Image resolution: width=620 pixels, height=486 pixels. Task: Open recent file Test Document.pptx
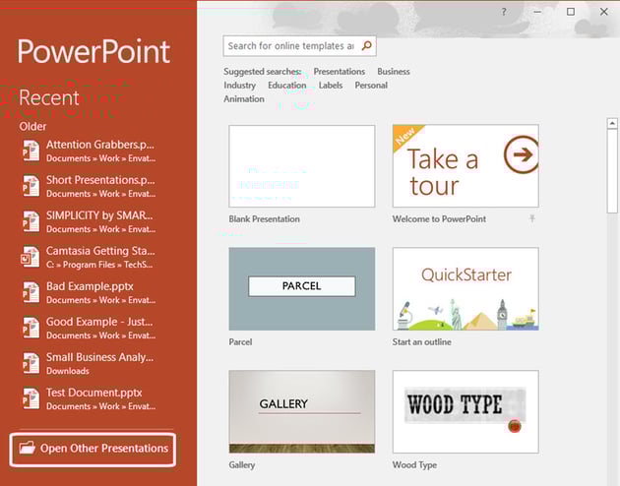89,398
